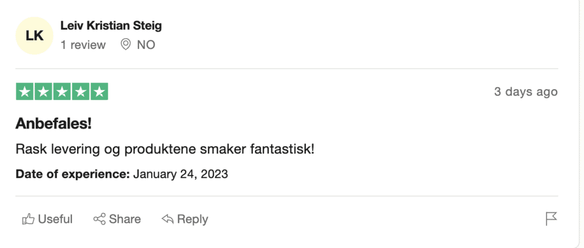
Task: Click the thumbs-up Useful icon
Action: (x=28, y=219)
